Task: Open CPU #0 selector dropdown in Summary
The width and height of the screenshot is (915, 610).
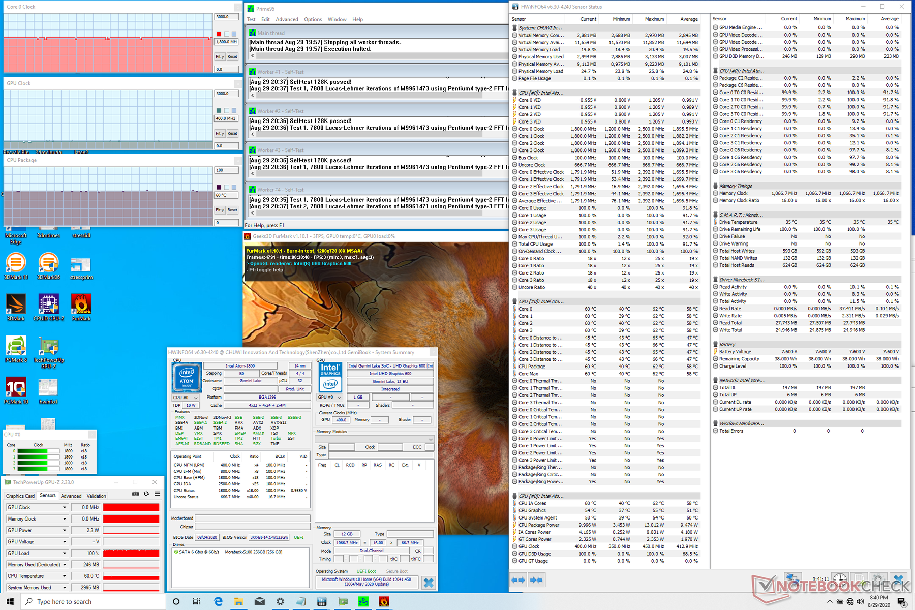Action: 185,398
